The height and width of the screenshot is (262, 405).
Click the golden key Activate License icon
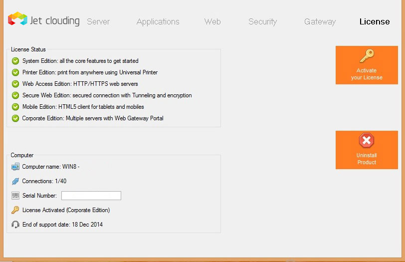pyautogui.click(x=367, y=55)
